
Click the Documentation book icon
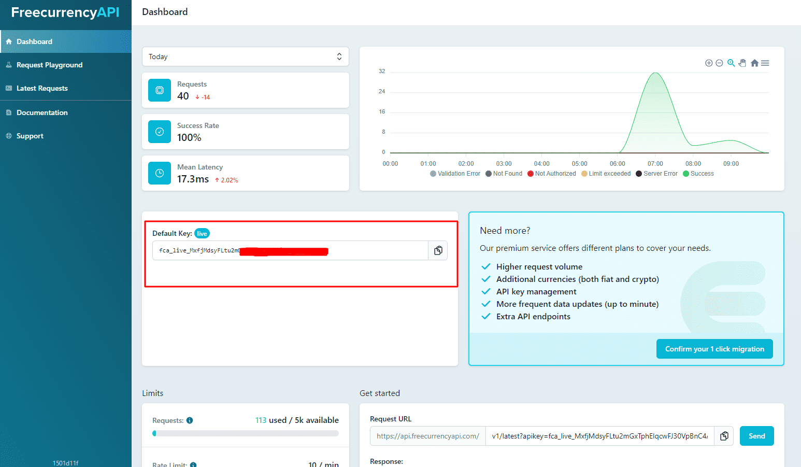(9, 112)
